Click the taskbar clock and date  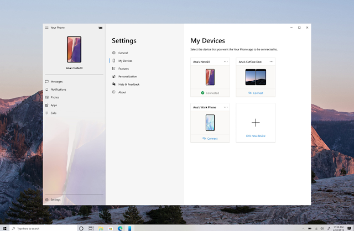(339, 228)
